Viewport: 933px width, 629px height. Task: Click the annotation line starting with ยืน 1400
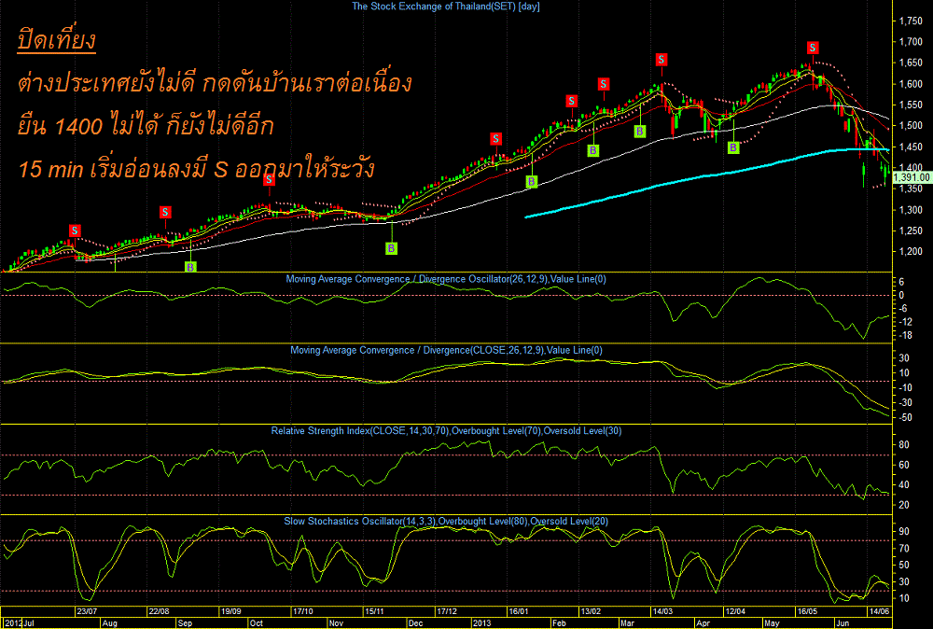[x=146, y=126]
